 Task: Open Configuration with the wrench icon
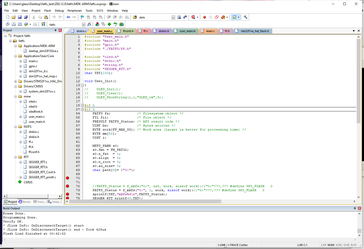point(245,17)
